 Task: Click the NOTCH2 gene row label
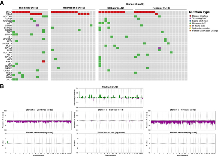click(x=8, y=16)
